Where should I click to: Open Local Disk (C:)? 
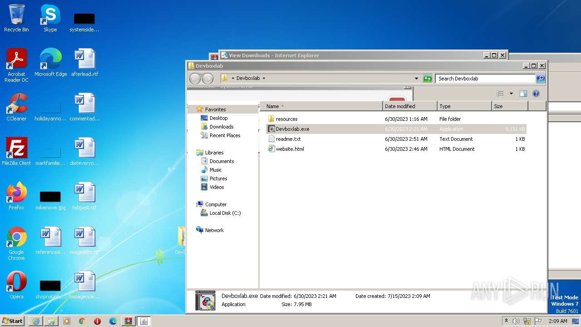225,213
